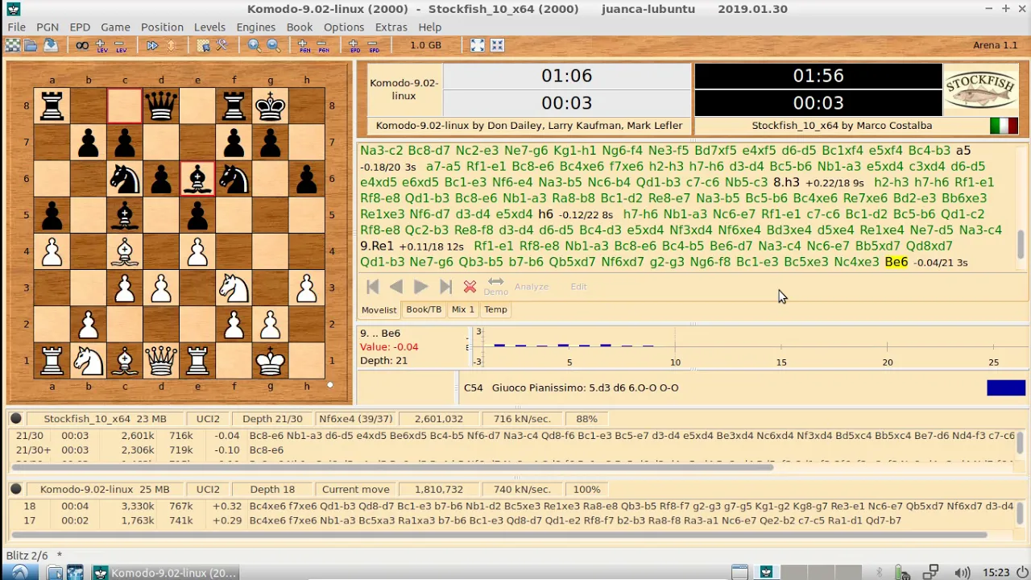Click the infinite analysis icon
Screen dimensions: 1031x580
click(x=82, y=46)
